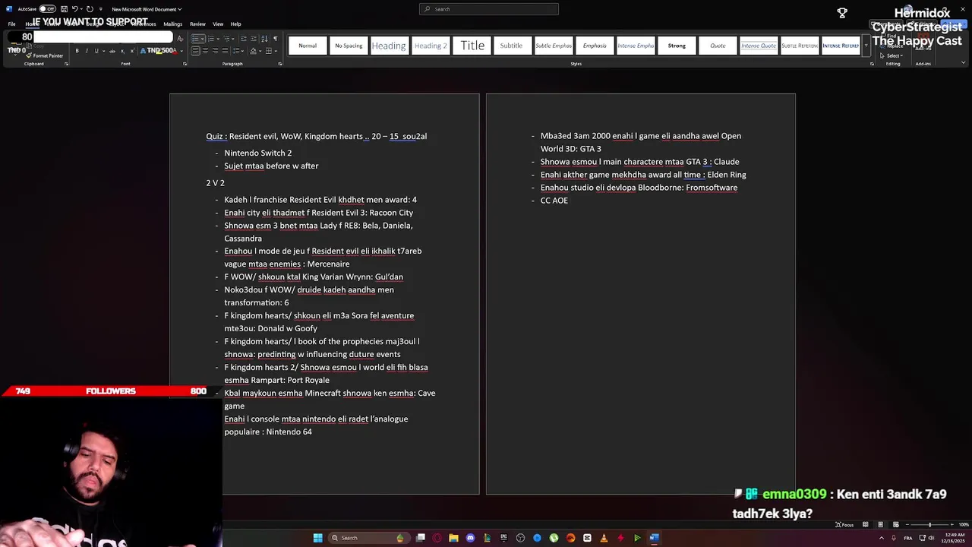The height and width of the screenshot is (547, 972).
Task: Click the Save icon in title bar
Action: coord(64,9)
